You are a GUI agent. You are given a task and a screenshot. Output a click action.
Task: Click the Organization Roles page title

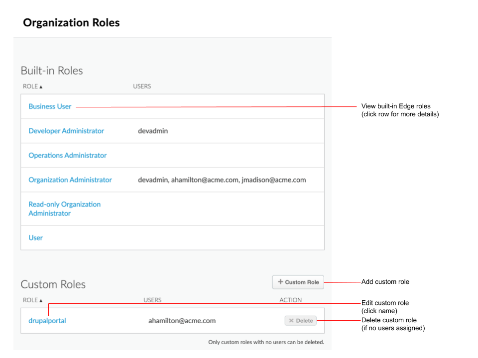click(71, 23)
